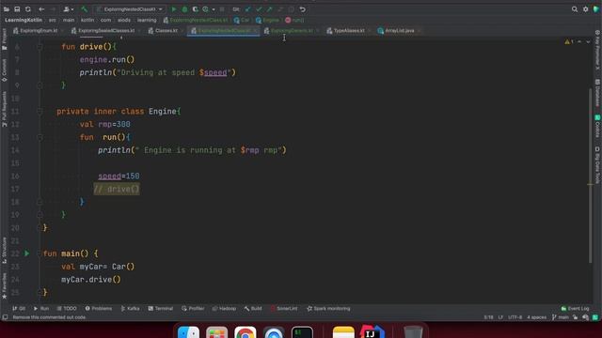
Task: Open the user account dropdown icon
Action: point(69,9)
